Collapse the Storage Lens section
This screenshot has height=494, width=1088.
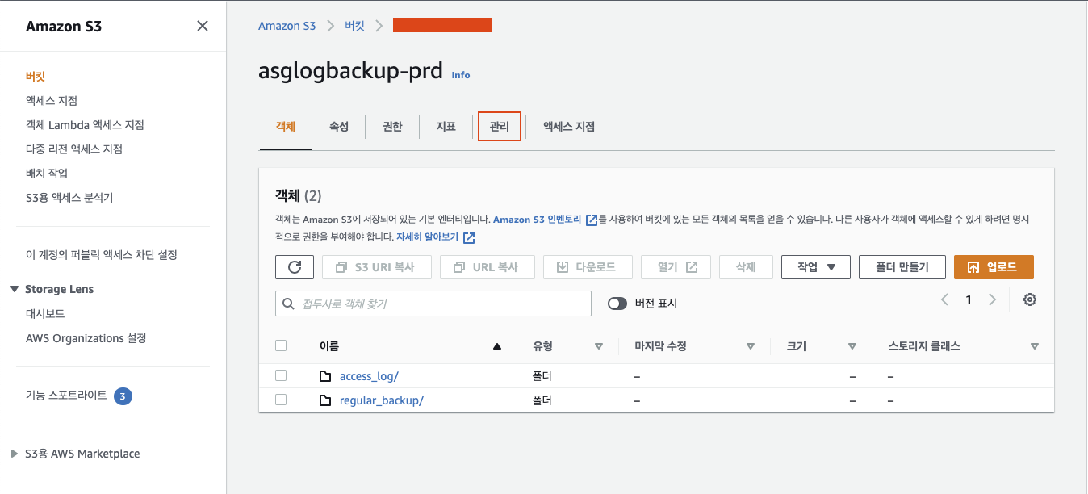[15, 289]
